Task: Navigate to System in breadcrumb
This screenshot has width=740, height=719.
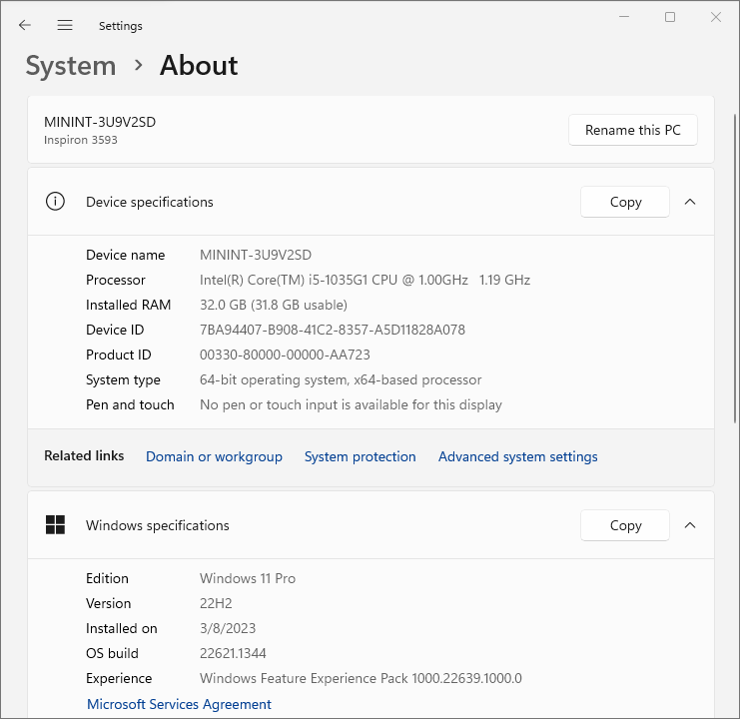Action: coord(71,65)
